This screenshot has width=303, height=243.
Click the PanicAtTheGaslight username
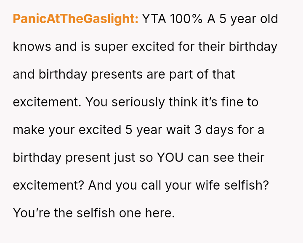click(75, 19)
